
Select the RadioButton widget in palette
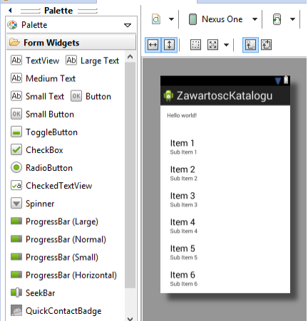[x=42, y=168]
